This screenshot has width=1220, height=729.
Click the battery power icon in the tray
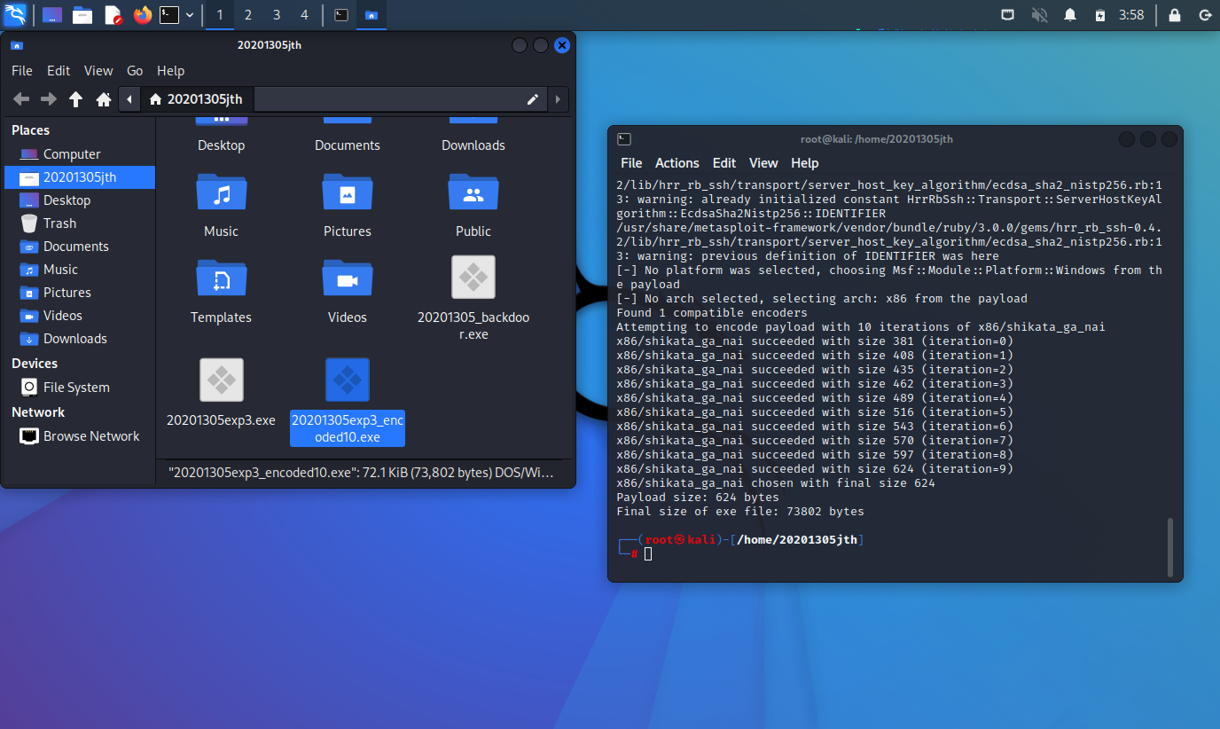1099,15
